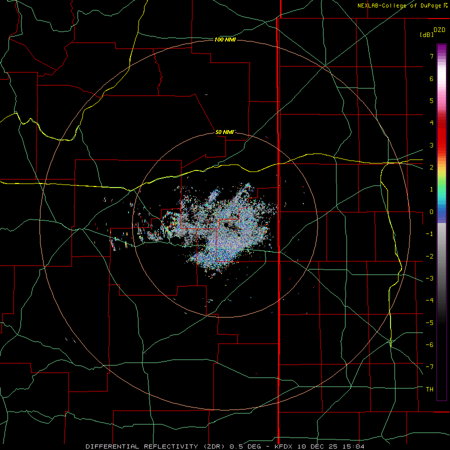450x450 pixels.
Task: Click the 3 value on the color scale
Action: (431, 145)
